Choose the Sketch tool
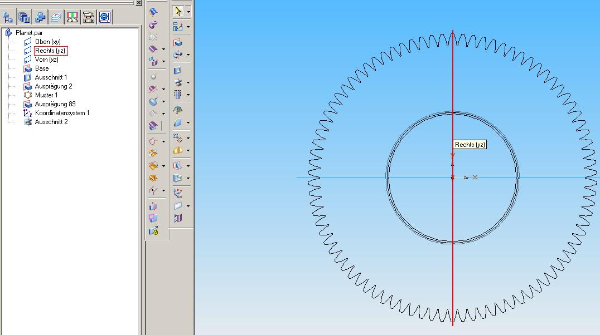Image resolution: width=600 pixels, height=335 pixels. (x=178, y=27)
